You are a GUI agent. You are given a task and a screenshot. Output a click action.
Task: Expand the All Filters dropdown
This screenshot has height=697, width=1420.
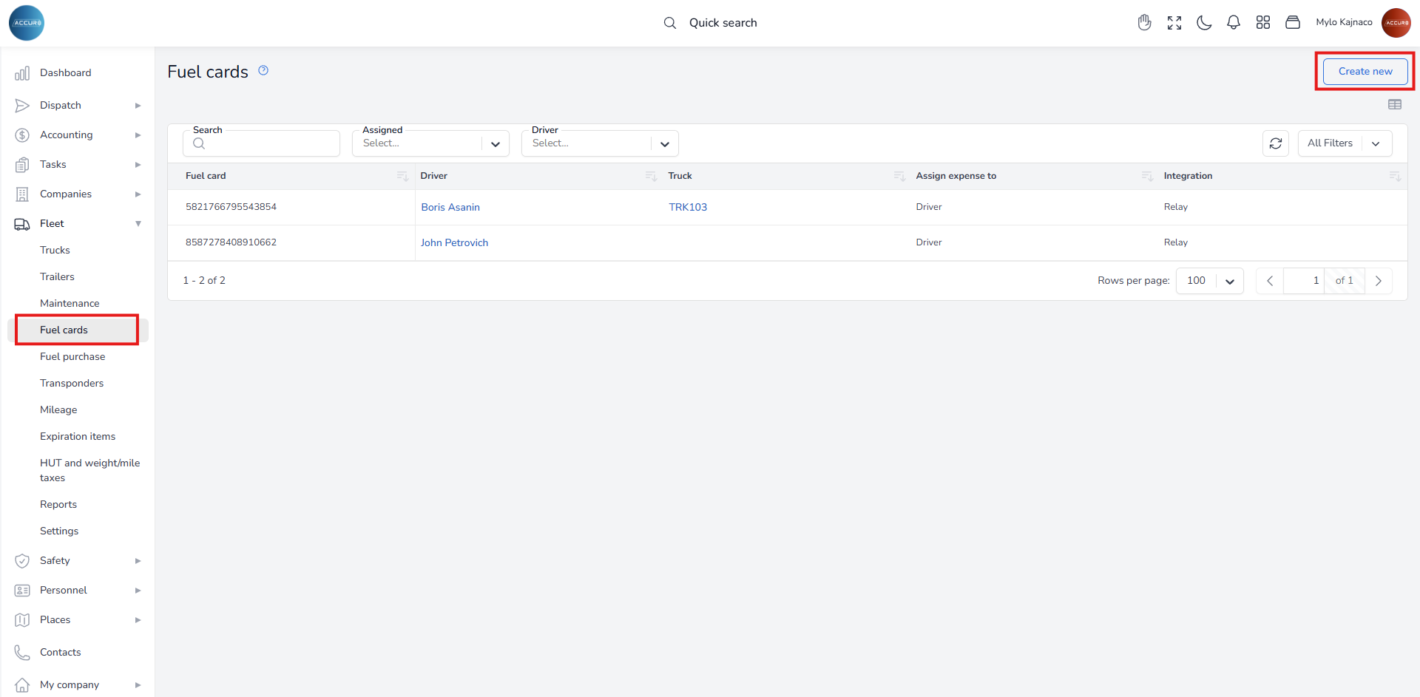(x=1344, y=143)
